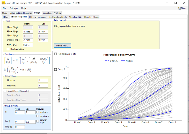
Task: Maximize the FACTS window
Action: pos(176,3)
